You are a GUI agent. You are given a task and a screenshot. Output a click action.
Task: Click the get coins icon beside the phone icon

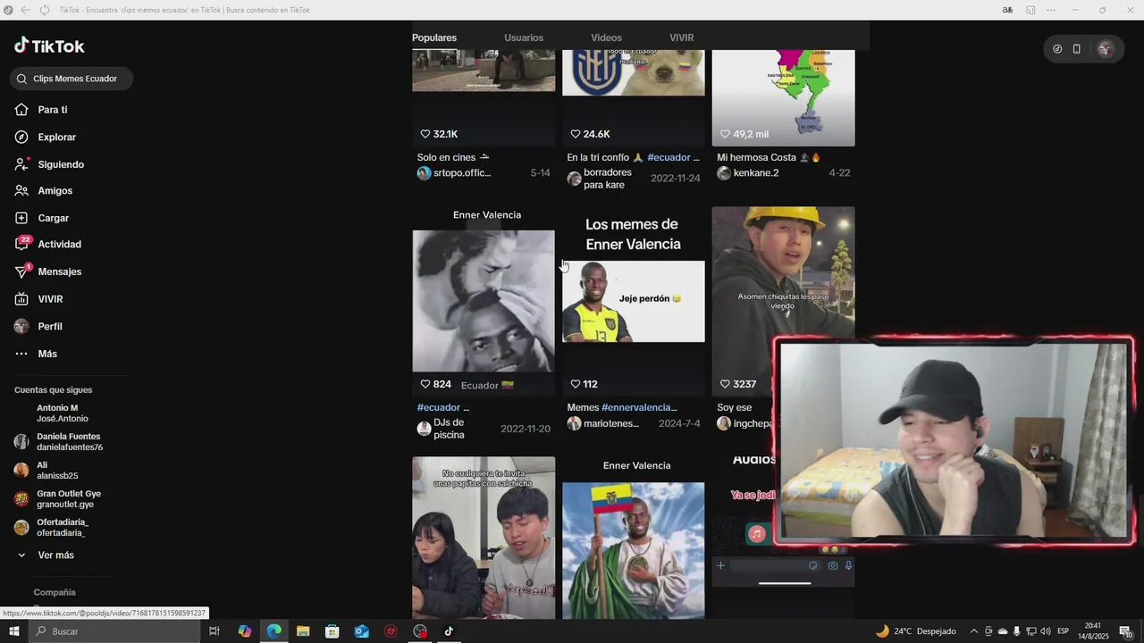[1057, 49]
